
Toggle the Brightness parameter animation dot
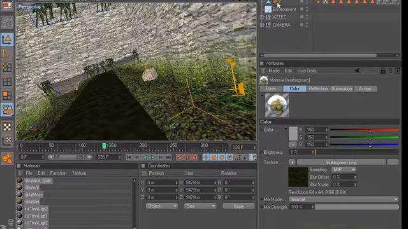(261, 153)
